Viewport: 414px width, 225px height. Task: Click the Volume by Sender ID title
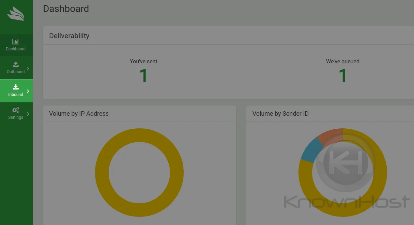[280, 114]
